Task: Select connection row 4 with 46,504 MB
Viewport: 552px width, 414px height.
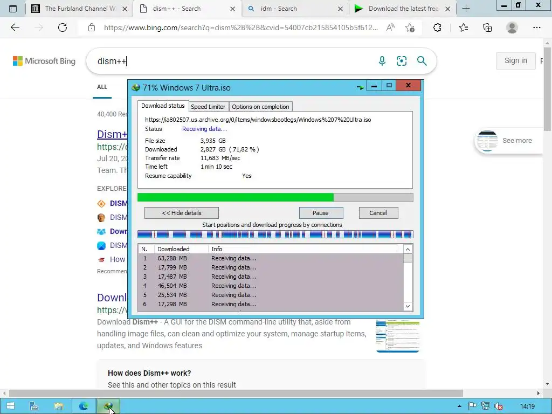Action: pyautogui.click(x=271, y=286)
